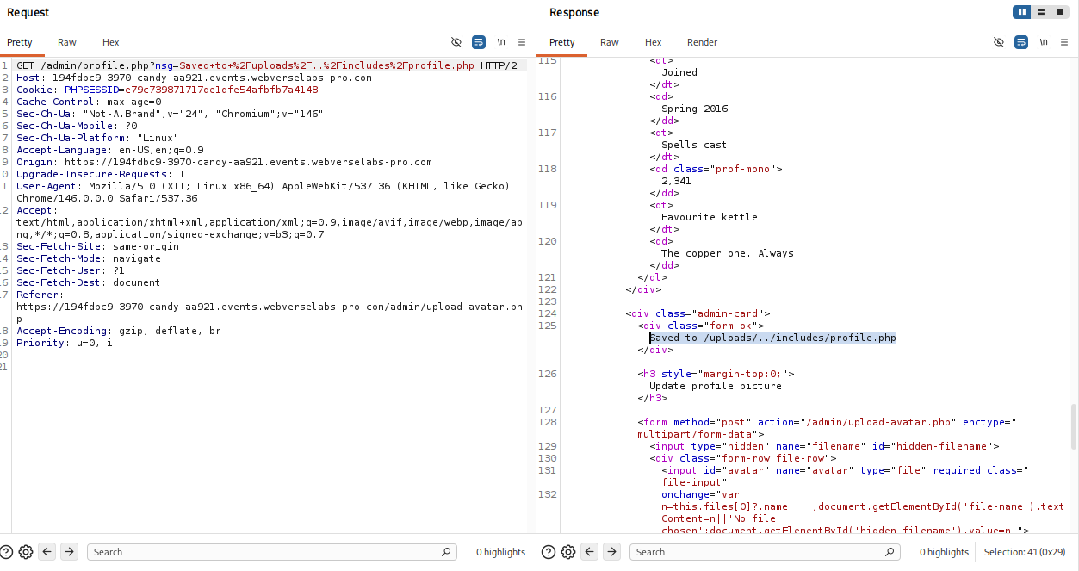Click the GET /admin/profile.php request line
Screen dimensions: 1079x571
point(267,65)
